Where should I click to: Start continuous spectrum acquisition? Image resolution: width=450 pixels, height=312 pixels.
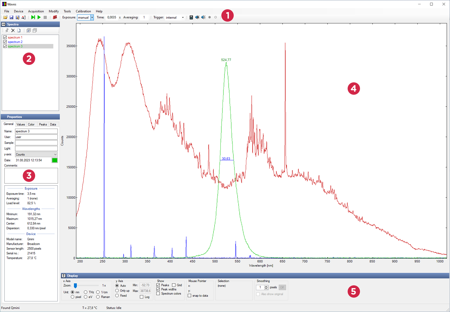[39, 17]
